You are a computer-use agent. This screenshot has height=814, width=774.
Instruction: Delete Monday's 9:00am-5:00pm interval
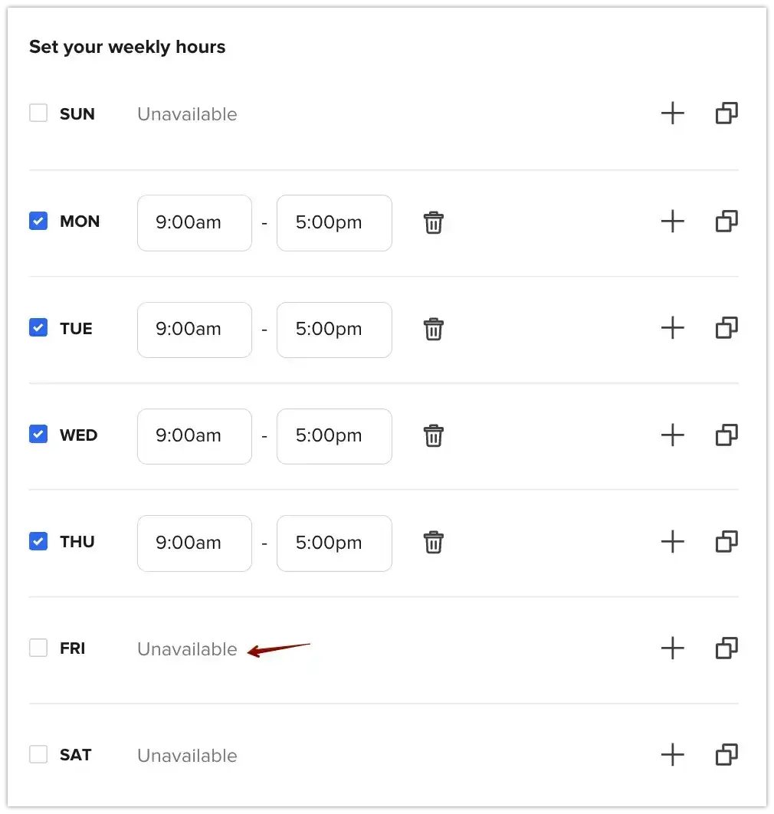[x=433, y=222]
